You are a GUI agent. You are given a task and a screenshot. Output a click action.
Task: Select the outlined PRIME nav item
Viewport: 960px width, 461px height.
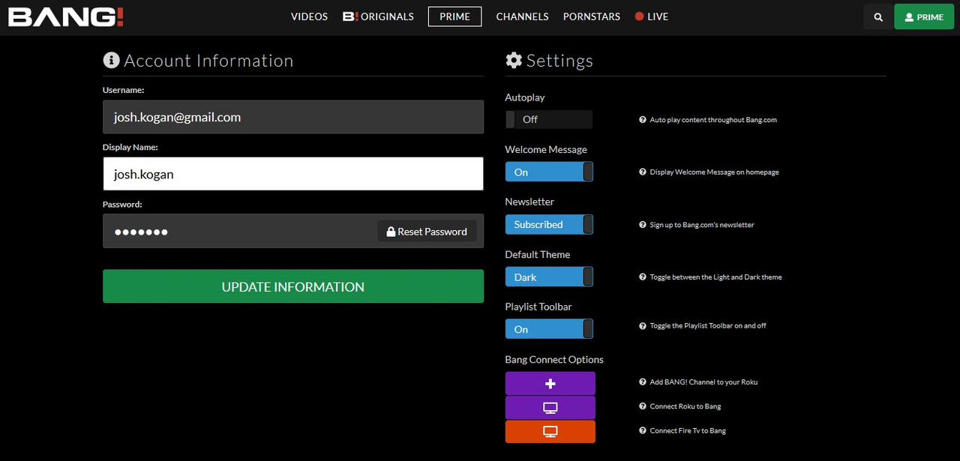454,16
